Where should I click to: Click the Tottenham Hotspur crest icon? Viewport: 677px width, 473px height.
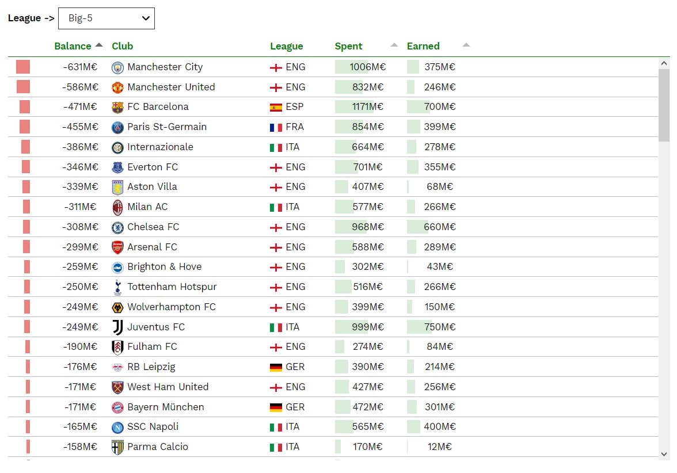coord(117,287)
